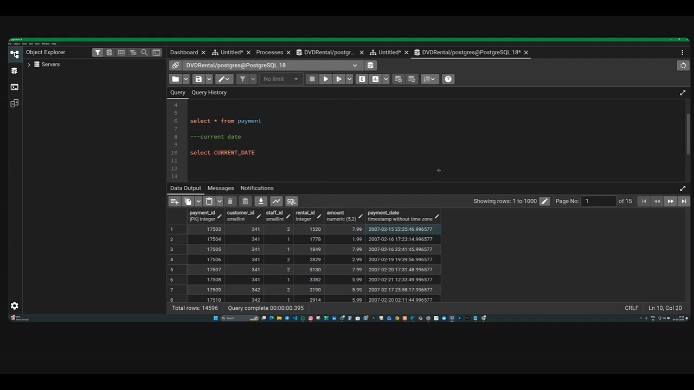Select Servers in the Object Explorer tree
Screen dimensions: 694x390
[50, 64]
